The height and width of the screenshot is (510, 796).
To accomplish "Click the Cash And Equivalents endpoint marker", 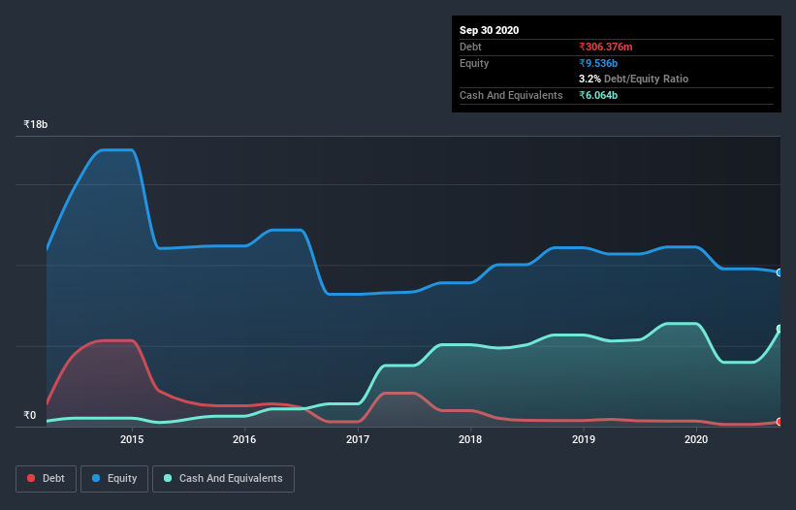I will pos(780,329).
